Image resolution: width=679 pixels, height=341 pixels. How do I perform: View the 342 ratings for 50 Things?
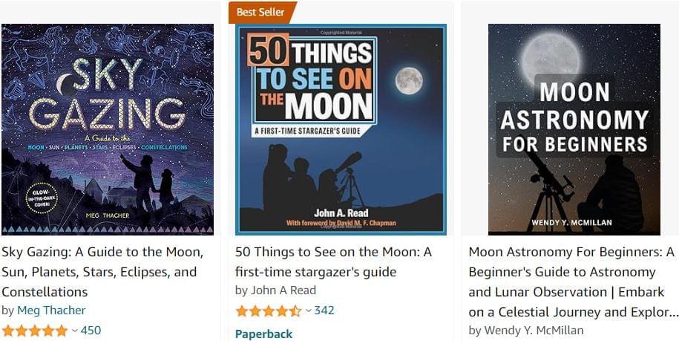pyautogui.click(x=324, y=311)
